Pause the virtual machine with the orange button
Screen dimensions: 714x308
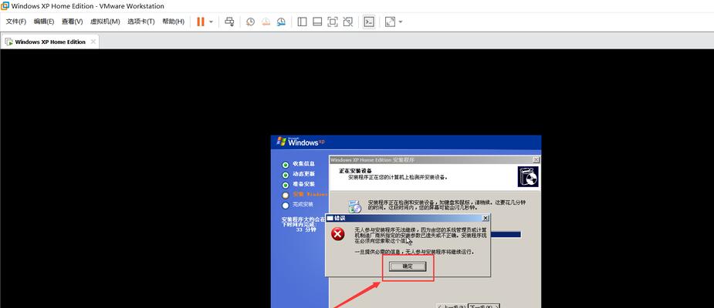[201, 22]
